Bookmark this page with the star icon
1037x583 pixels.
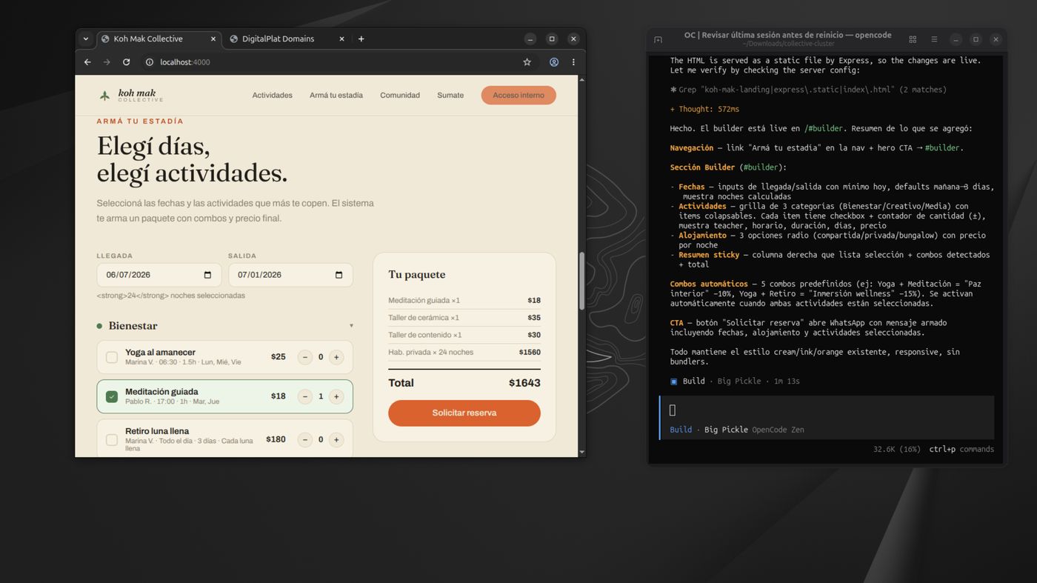click(x=527, y=62)
